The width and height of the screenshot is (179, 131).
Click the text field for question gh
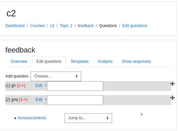(x=75, y=86)
